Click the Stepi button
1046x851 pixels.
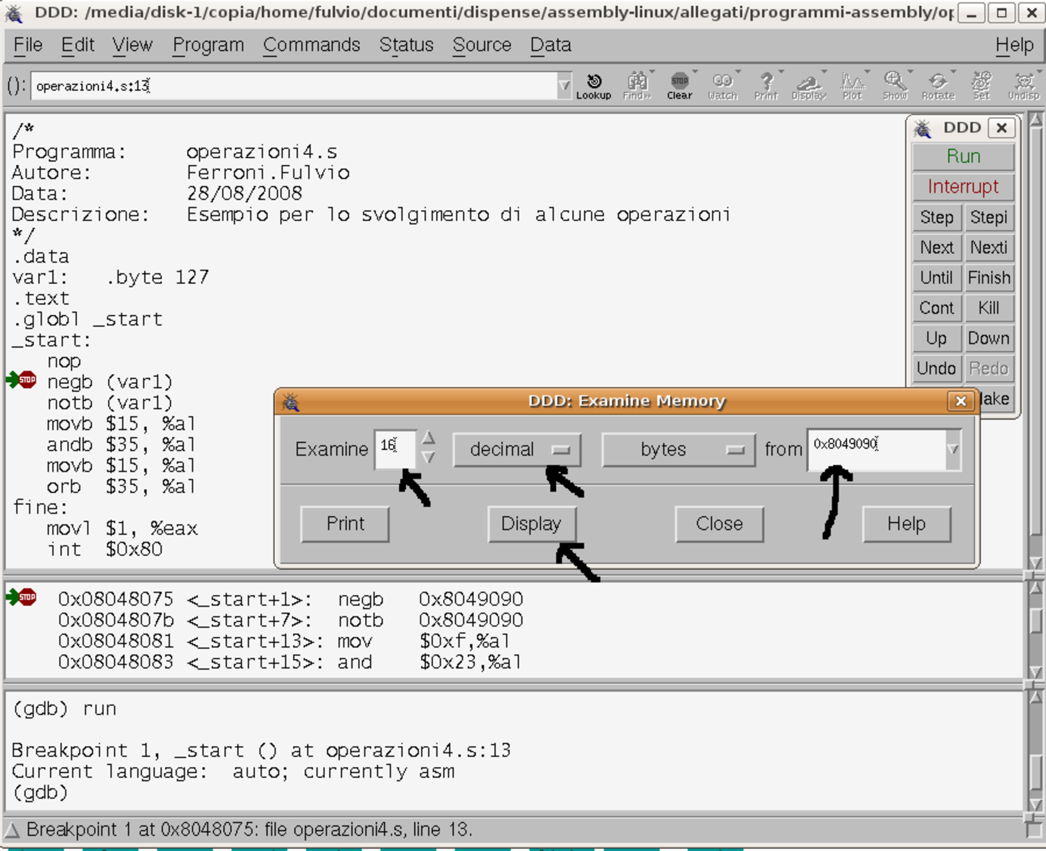[x=988, y=217]
